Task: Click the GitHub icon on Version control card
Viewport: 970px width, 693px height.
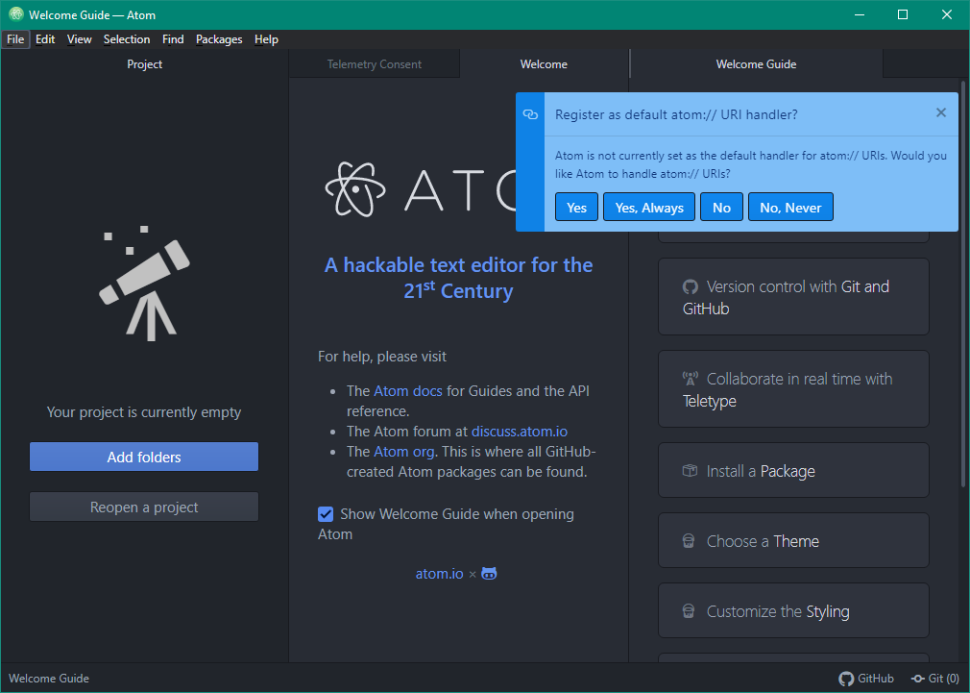Action: click(x=690, y=286)
